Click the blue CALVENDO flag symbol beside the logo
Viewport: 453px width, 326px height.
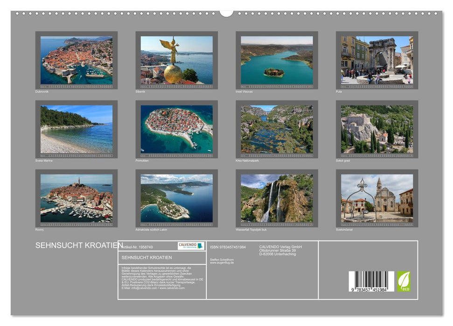(x=201, y=246)
